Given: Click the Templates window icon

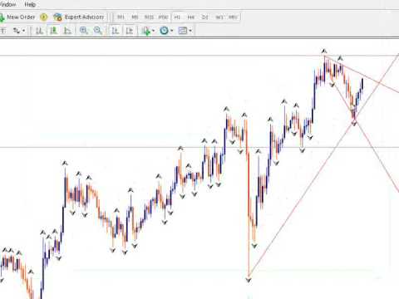Looking at the screenshot, I should (183, 31).
